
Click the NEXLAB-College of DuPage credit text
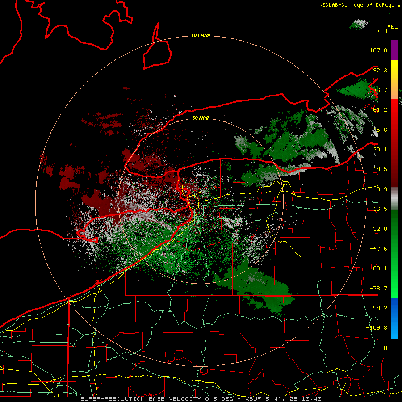point(359,5)
